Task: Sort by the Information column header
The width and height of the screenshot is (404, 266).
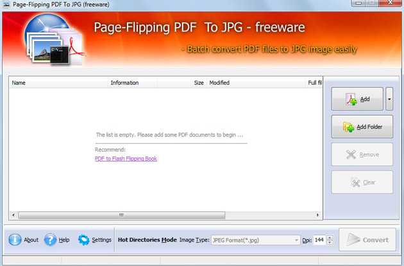Action: click(133, 83)
